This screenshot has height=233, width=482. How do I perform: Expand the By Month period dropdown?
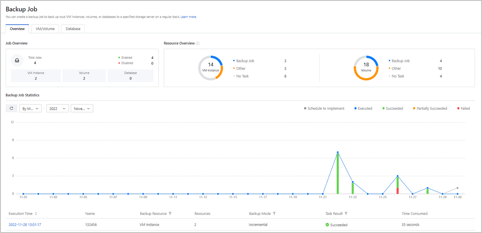click(x=31, y=108)
